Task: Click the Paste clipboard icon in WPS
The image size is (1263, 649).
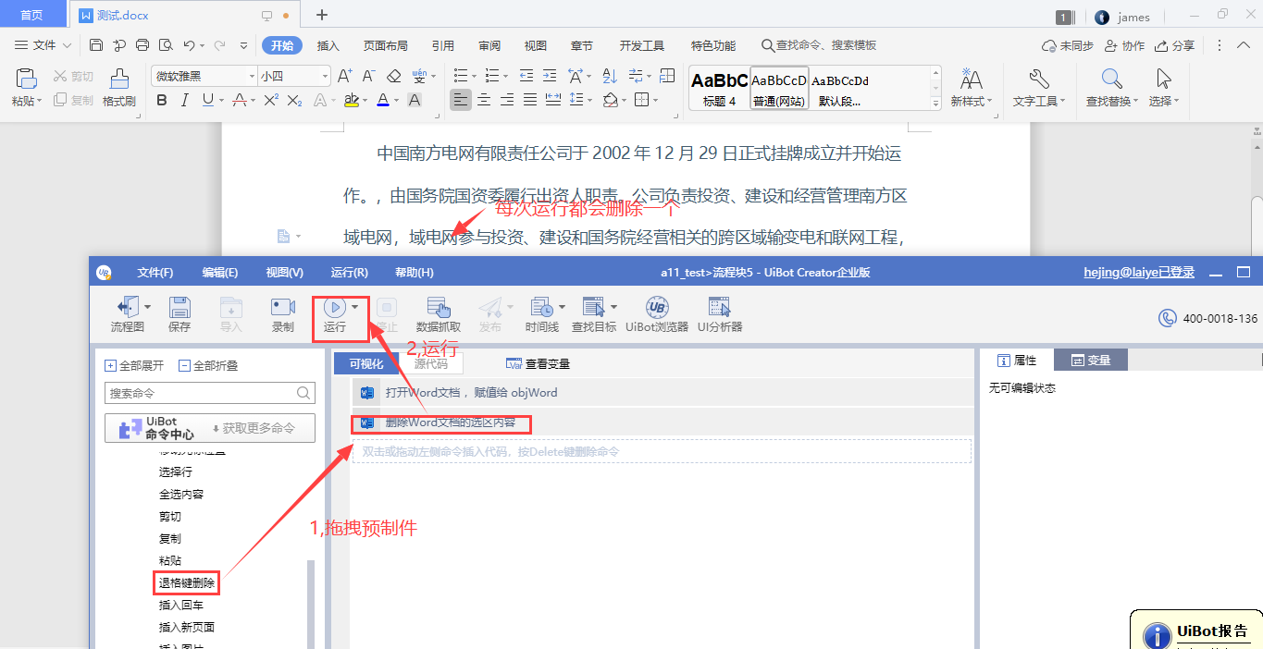Action: [x=26, y=79]
